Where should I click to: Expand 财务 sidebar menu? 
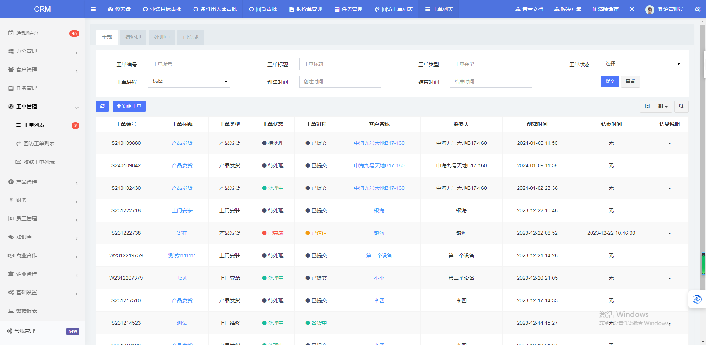(42, 200)
